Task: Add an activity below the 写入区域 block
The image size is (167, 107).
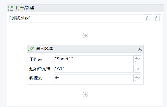Action: (85, 94)
